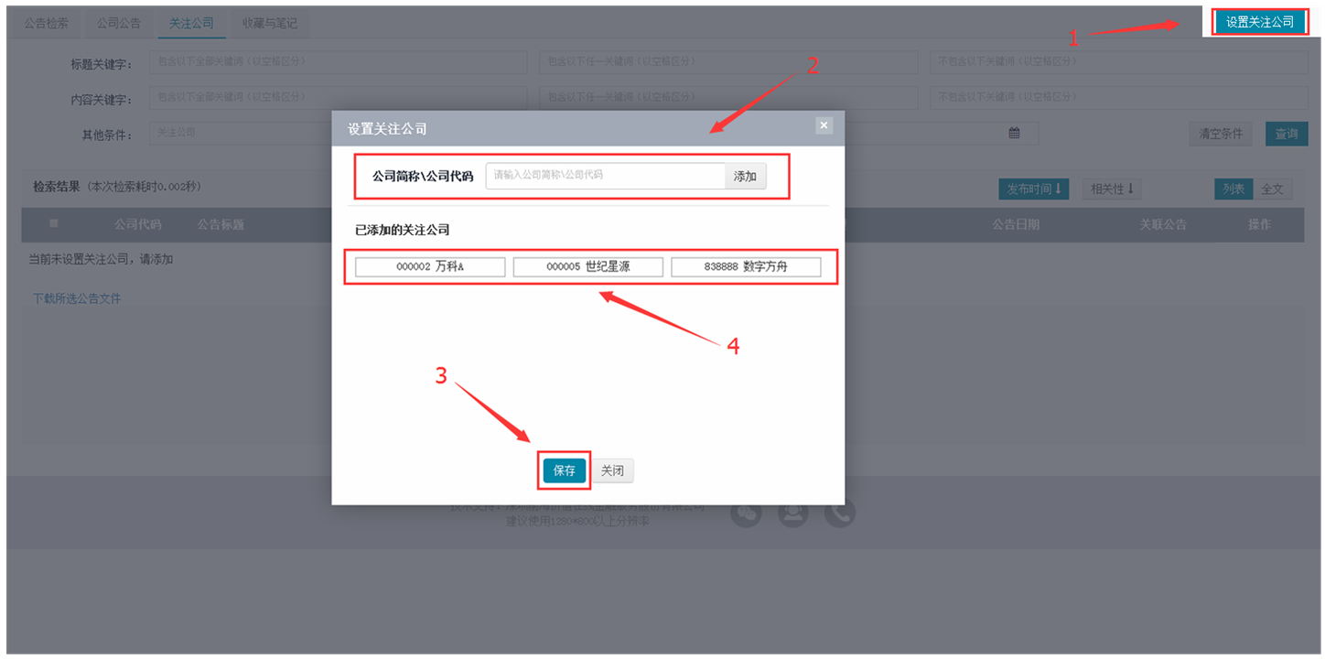Click 标题关键字 'excludes keywords' field
Viewport: 1325px width, 659px height.
[1119, 62]
